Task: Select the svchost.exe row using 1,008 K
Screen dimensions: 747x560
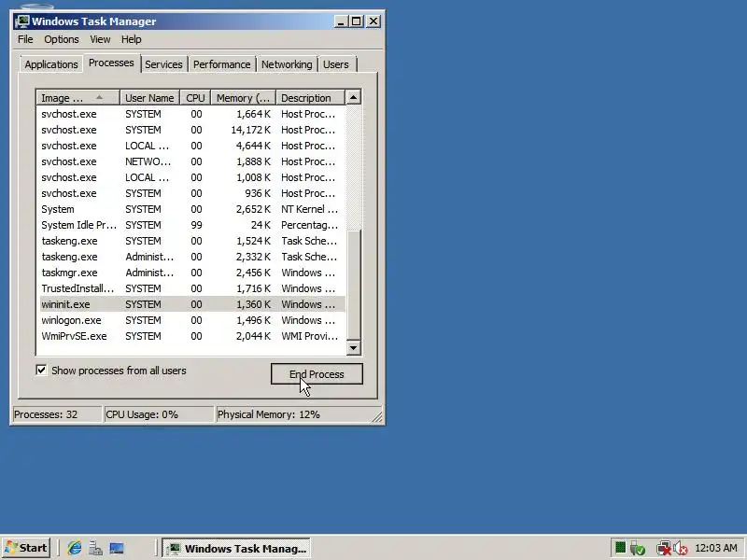Action: point(191,177)
